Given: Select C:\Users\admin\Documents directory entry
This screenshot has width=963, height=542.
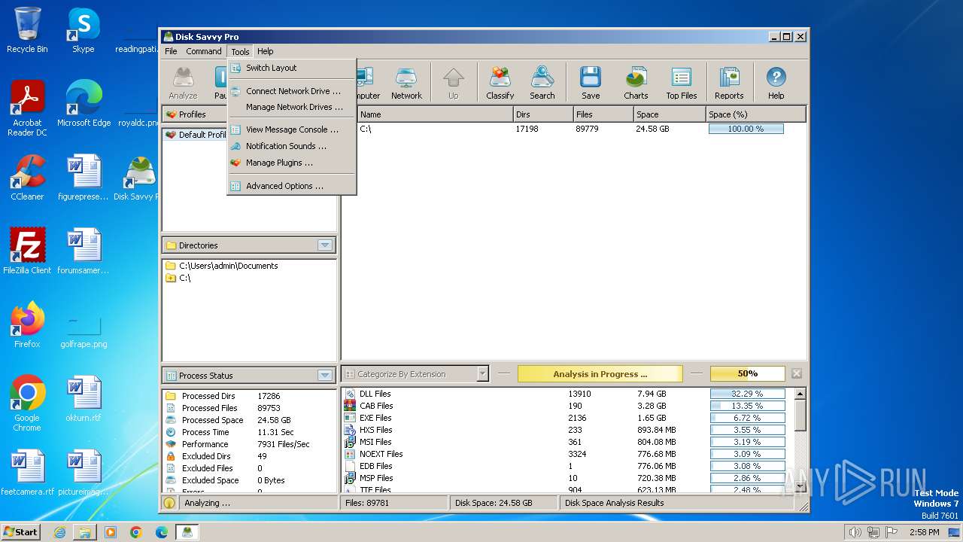Looking at the screenshot, I should [228, 266].
